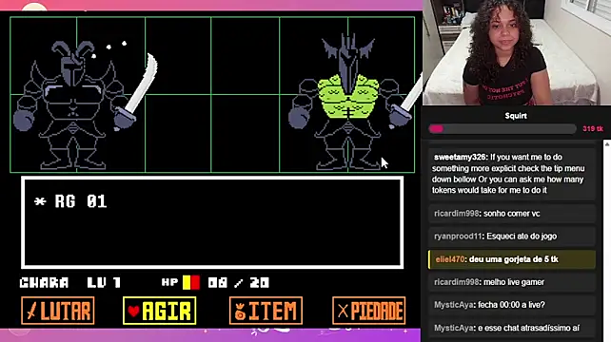This screenshot has height=342, width=611.
Task: Click the chat scrollbar up arrow
Action: 607,144
